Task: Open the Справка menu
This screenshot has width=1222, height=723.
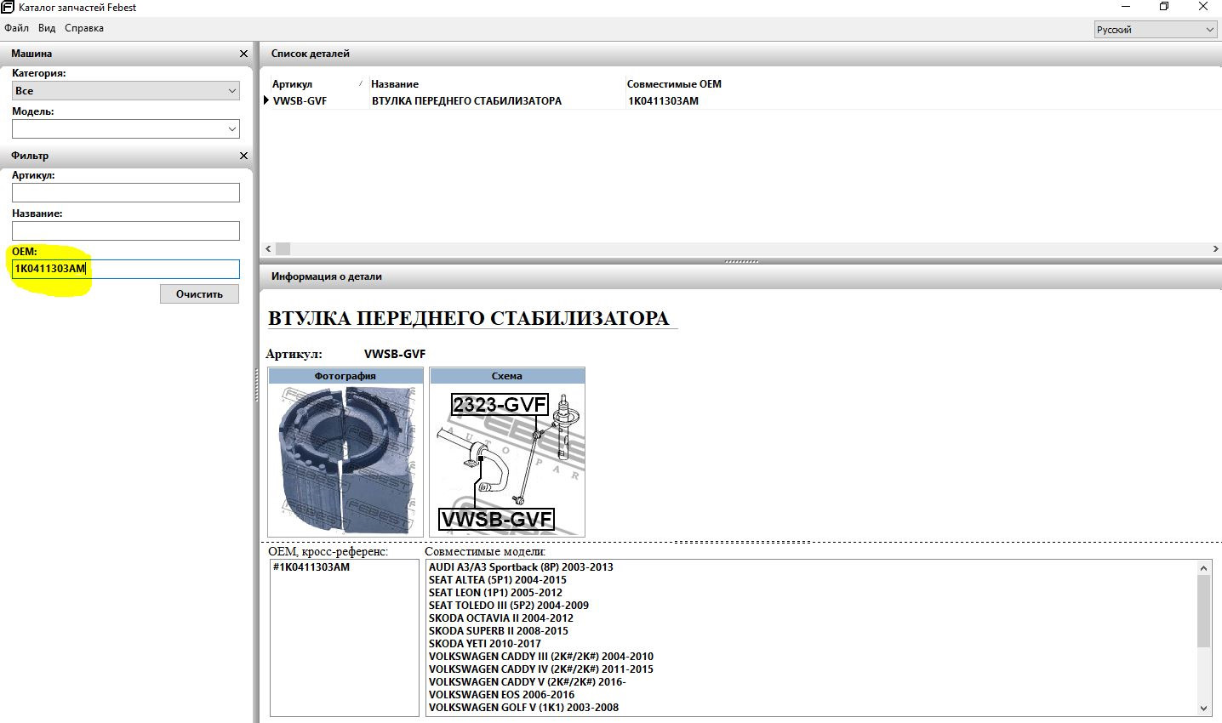Action: tap(84, 28)
